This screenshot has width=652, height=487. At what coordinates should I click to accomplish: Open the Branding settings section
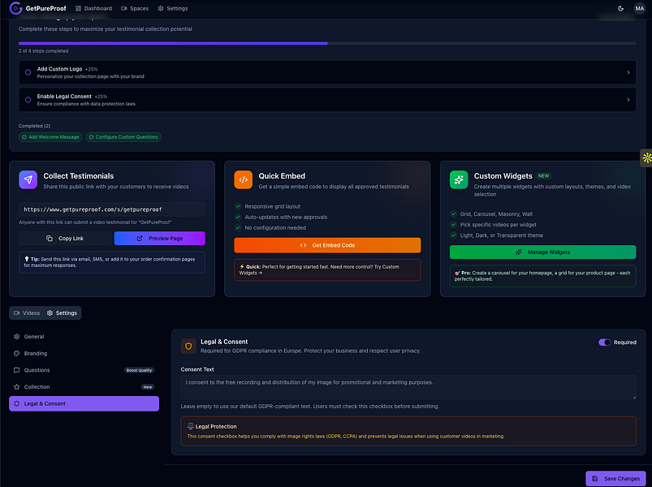[x=84, y=353]
